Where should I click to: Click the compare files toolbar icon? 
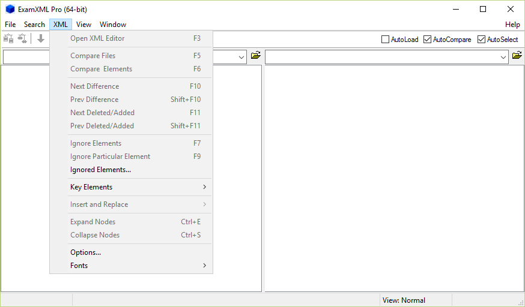pyautogui.click(x=8, y=39)
